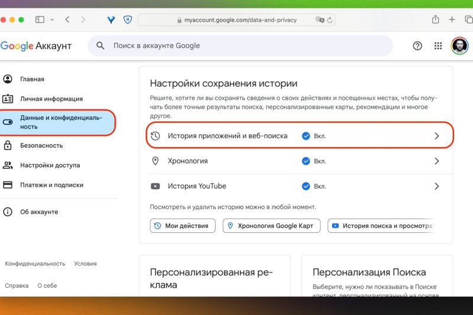Show tab overview icon
The height and width of the screenshot is (315, 473).
click(x=469, y=20)
